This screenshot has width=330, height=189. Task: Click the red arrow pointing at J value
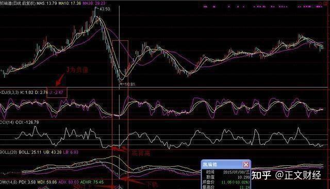tap(60, 80)
